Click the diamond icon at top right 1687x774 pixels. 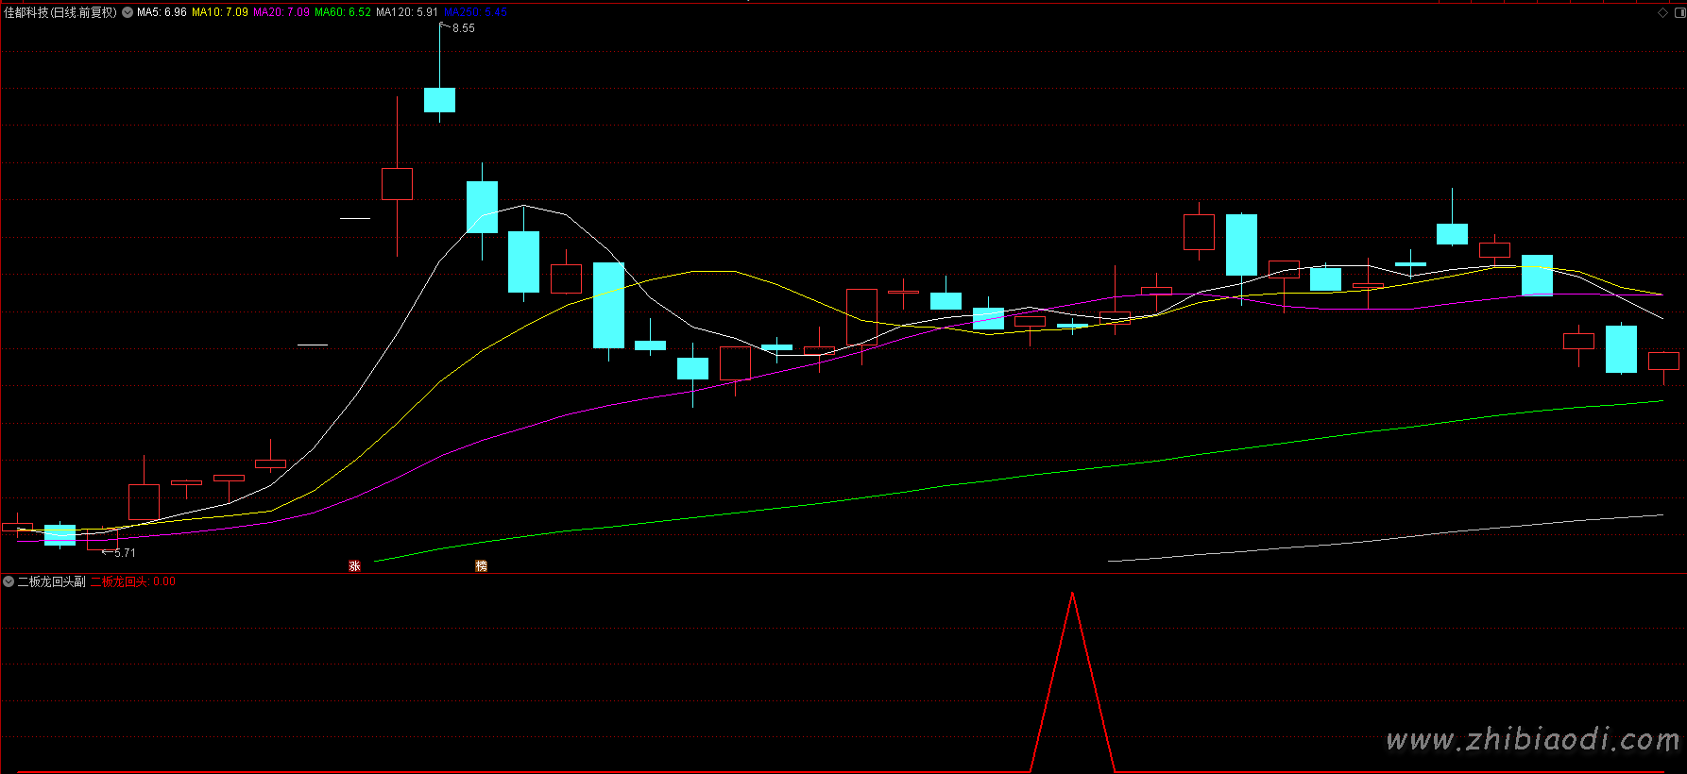[x=1662, y=12]
